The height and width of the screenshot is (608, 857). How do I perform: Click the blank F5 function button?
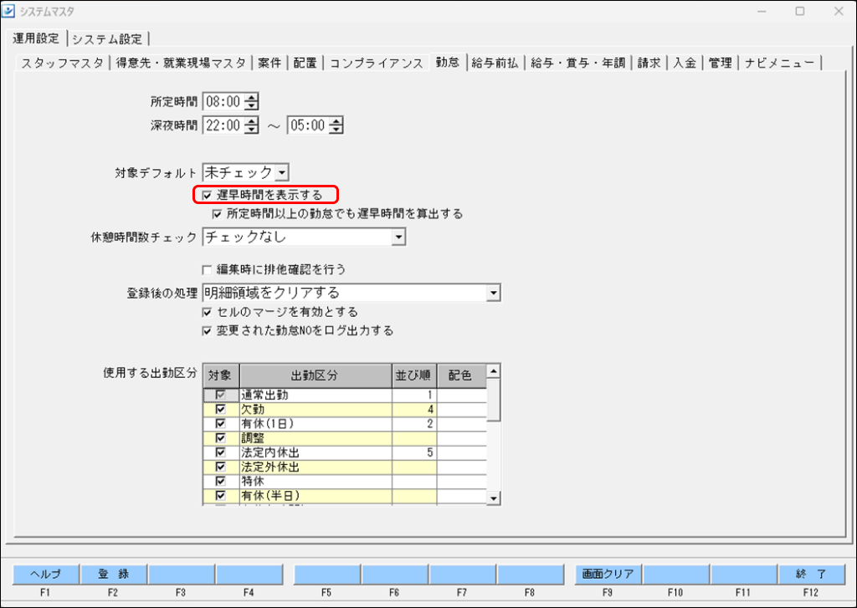pos(327,575)
